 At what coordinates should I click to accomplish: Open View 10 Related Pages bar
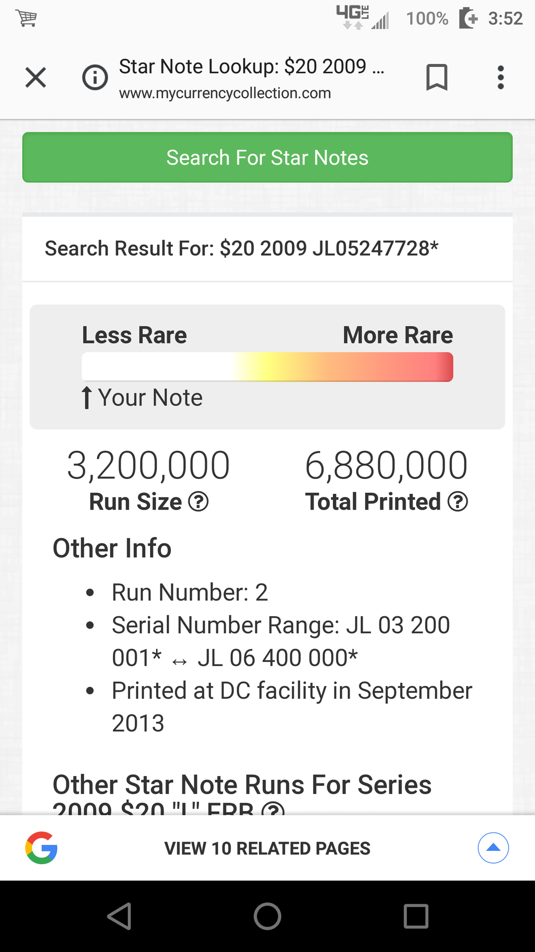tap(267, 848)
